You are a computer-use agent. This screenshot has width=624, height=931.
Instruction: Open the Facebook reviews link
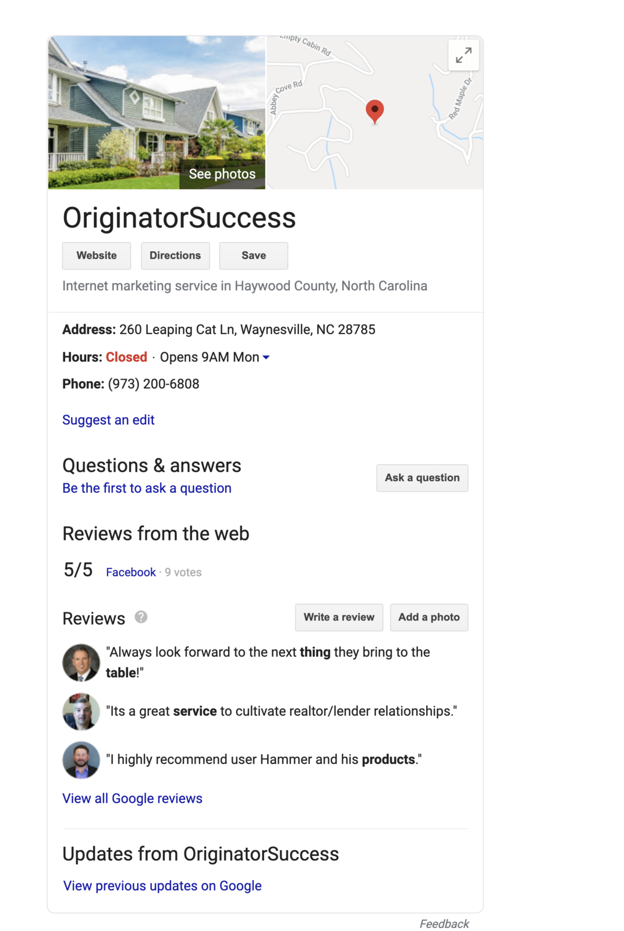click(x=131, y=572)
